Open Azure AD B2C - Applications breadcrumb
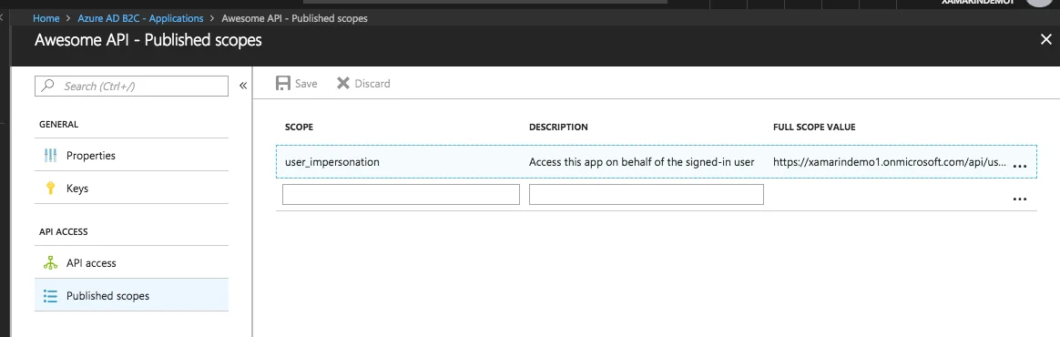 pos(140,18)
